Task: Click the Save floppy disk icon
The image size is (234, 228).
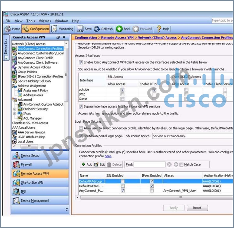Action: pyautogui.click(x=80, y=29)
